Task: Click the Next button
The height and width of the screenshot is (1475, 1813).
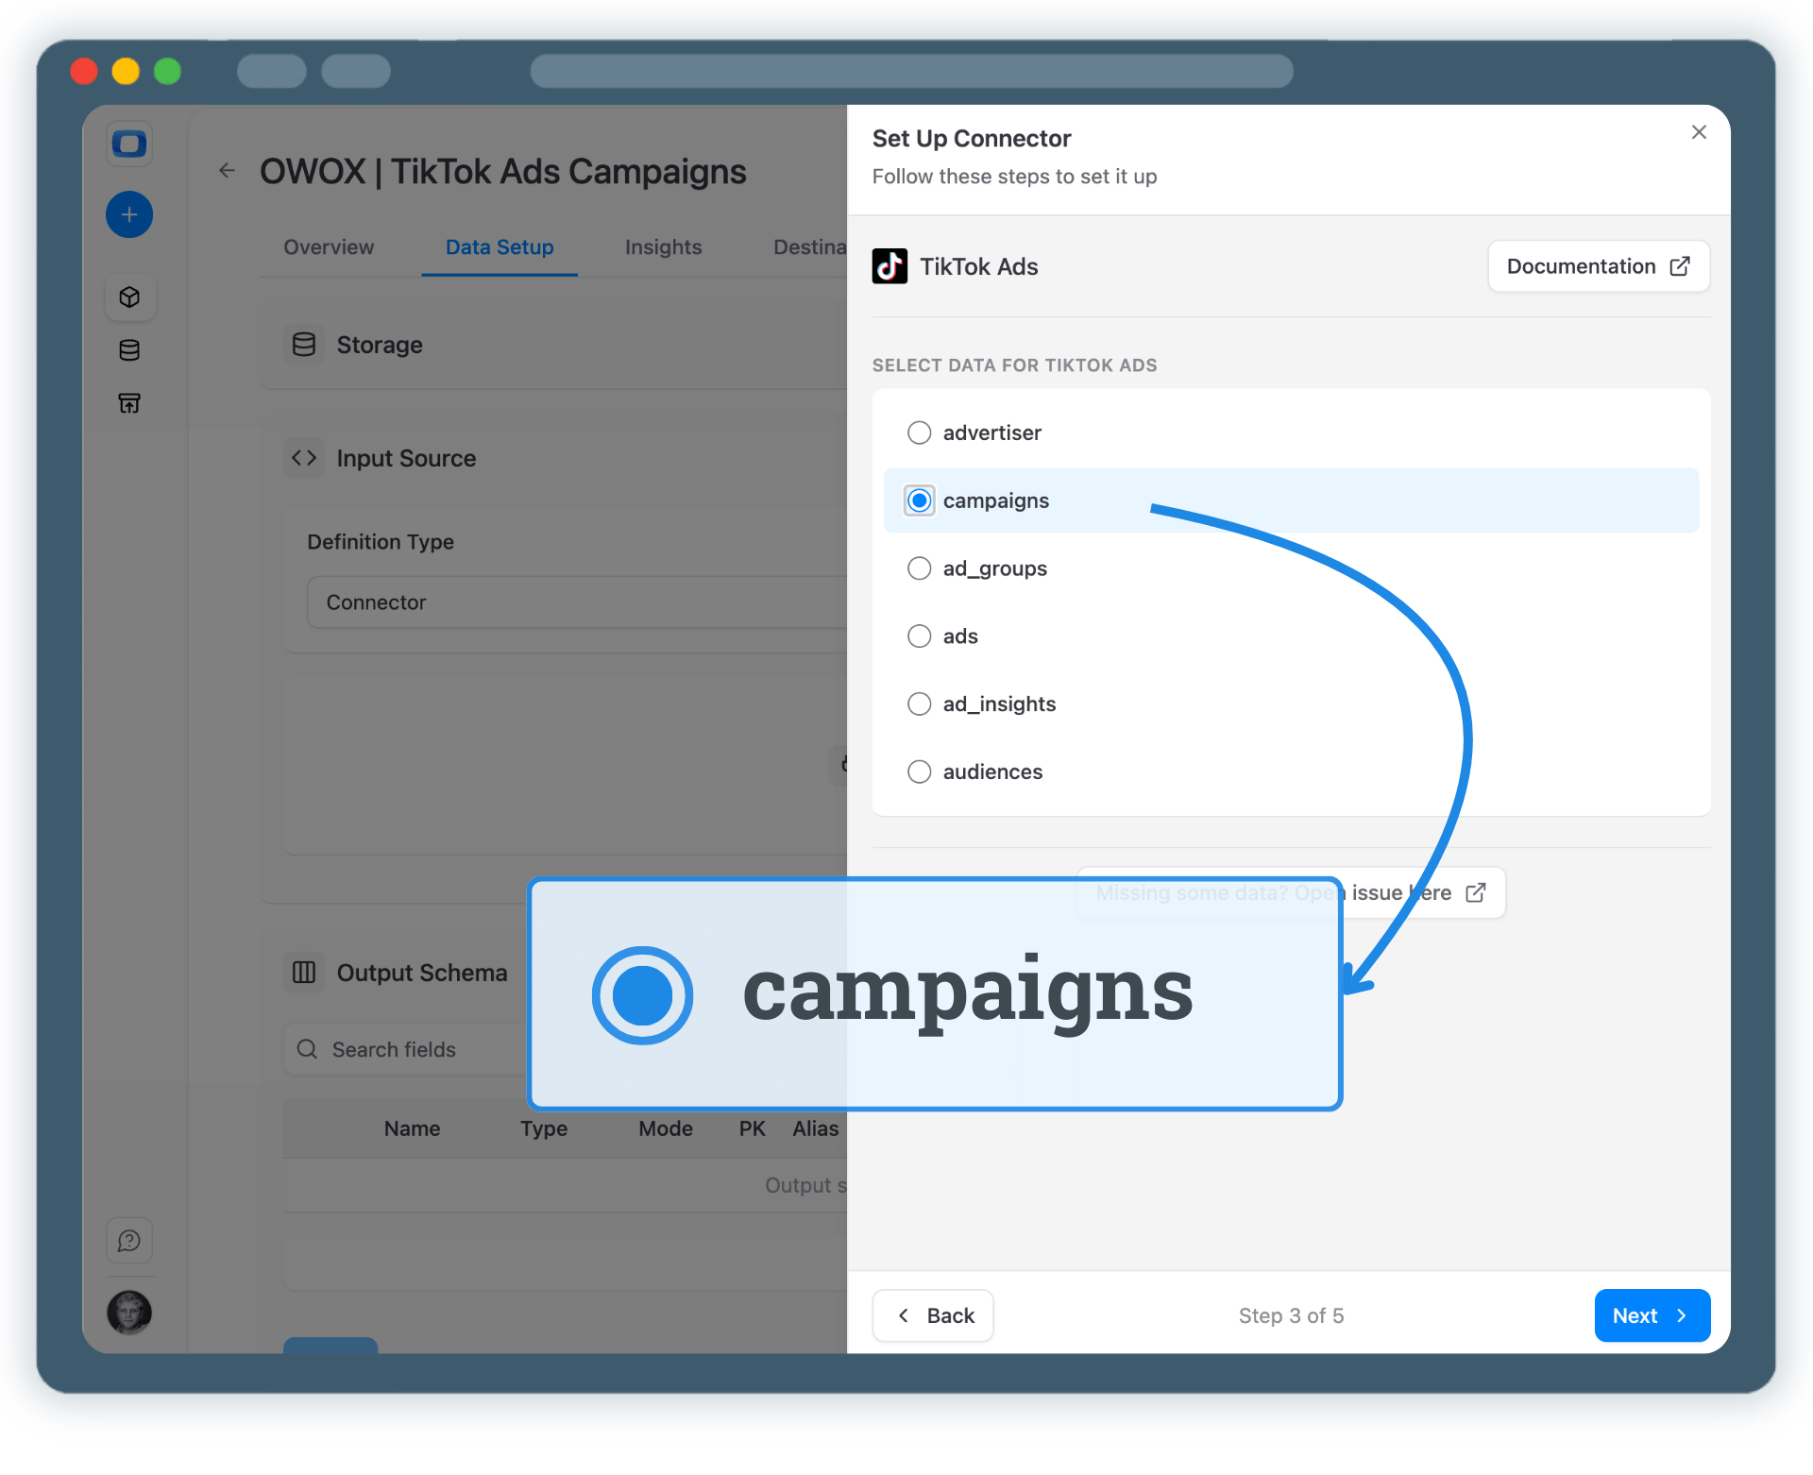Action: 1652,1315
